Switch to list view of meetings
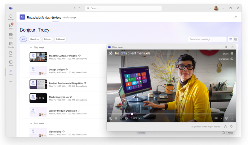 (x=230, y=39)
